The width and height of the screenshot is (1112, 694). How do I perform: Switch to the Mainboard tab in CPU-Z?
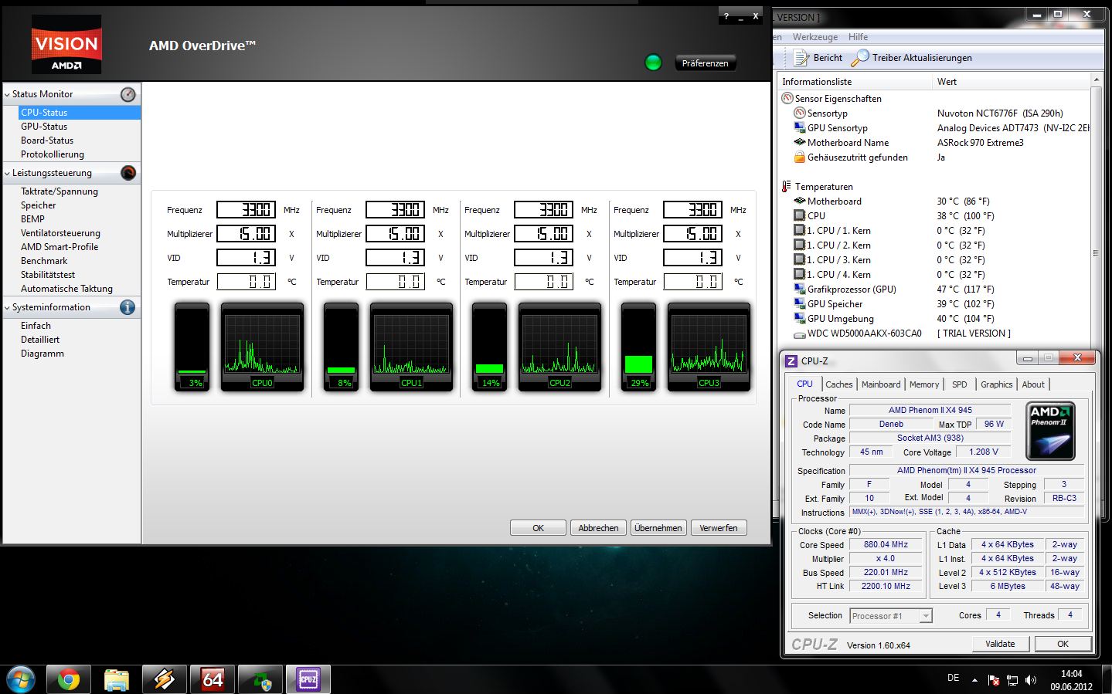[881, 384]
